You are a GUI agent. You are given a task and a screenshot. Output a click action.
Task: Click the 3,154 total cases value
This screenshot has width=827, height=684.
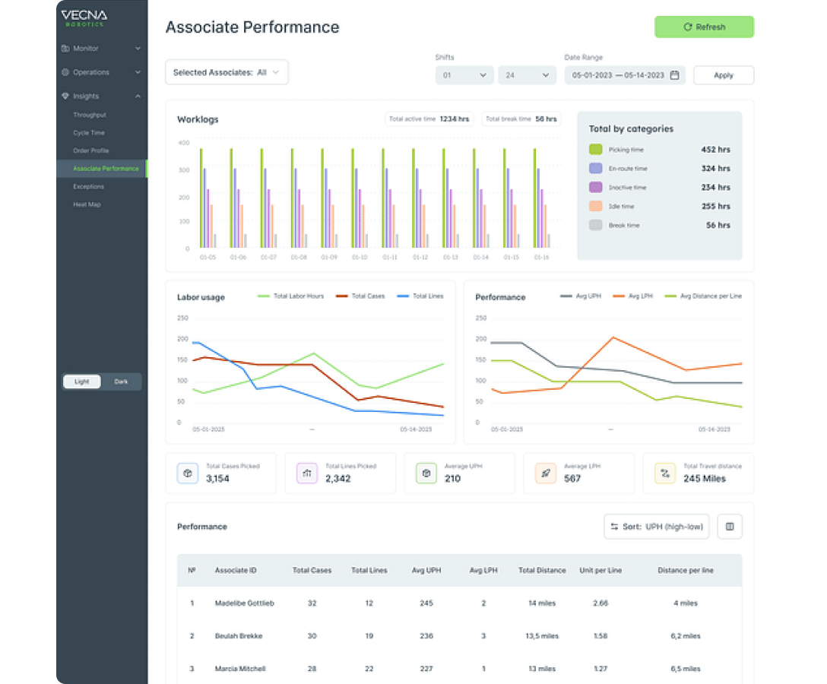pos(218,479)
